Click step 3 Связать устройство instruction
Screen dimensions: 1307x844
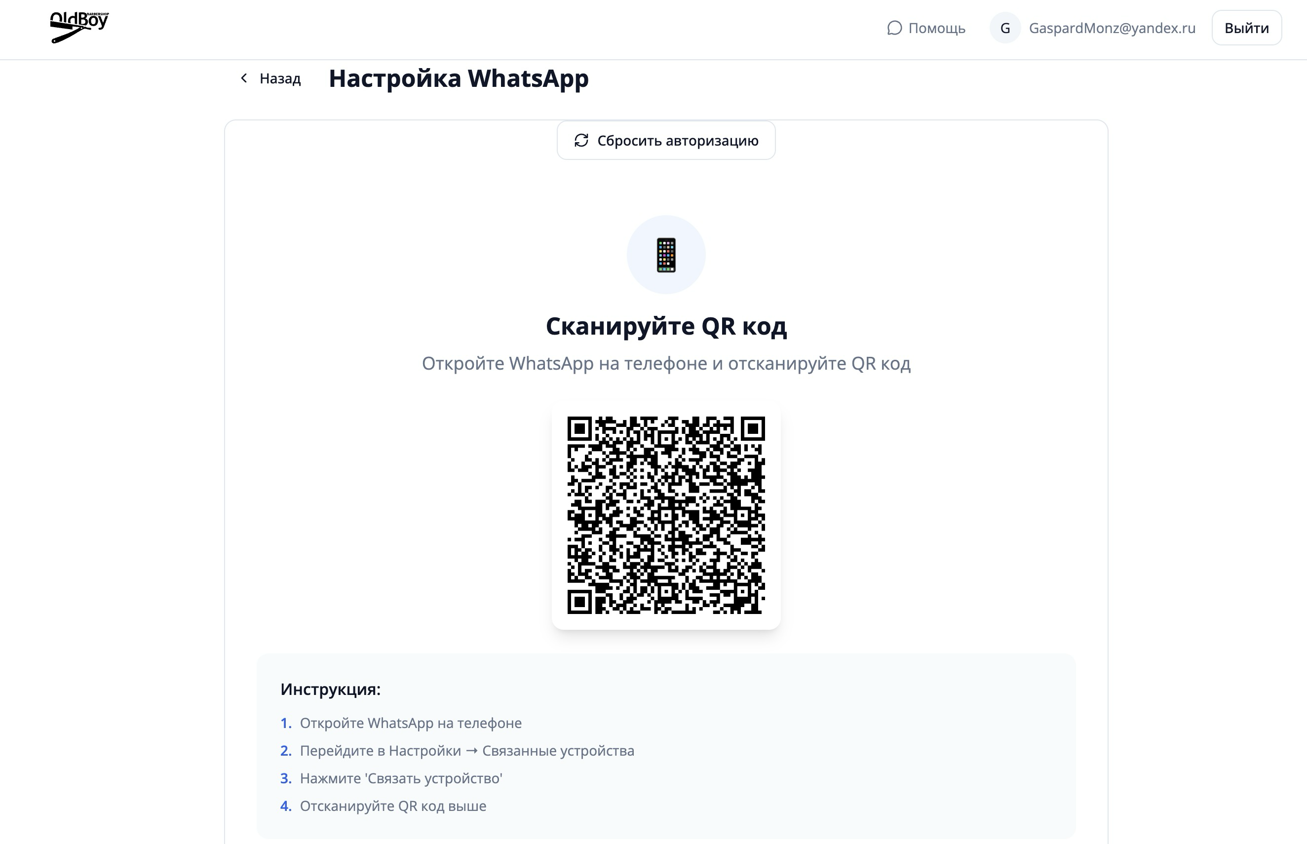point(401,778)
